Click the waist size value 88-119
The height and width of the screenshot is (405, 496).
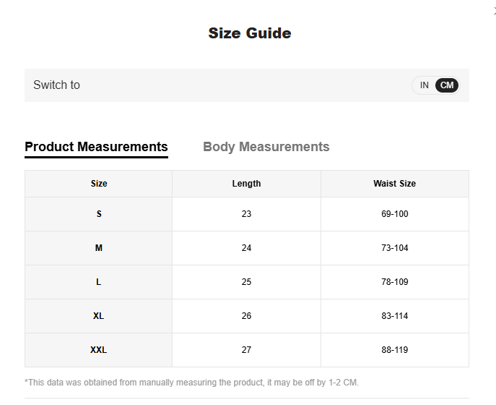coord(394,350)
